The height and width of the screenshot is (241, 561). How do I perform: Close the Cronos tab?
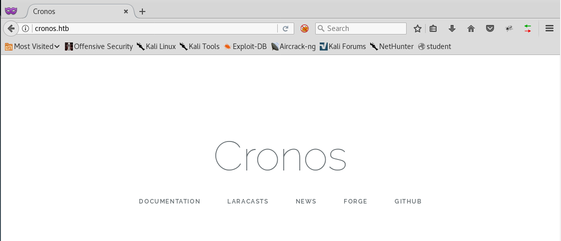[126, 11]
